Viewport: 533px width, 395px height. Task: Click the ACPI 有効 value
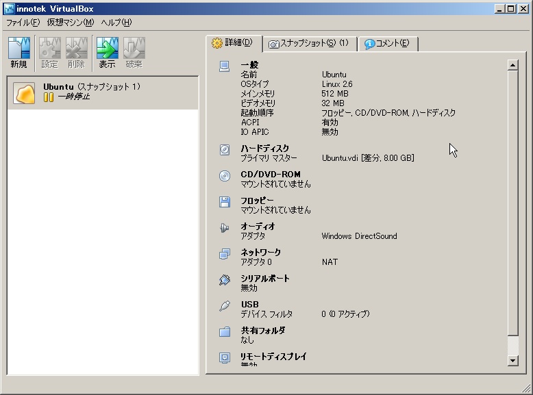point(330,123)
